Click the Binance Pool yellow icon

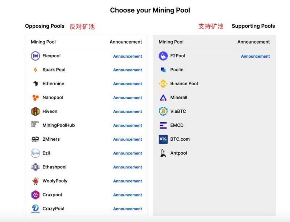[x=163, y=84]
